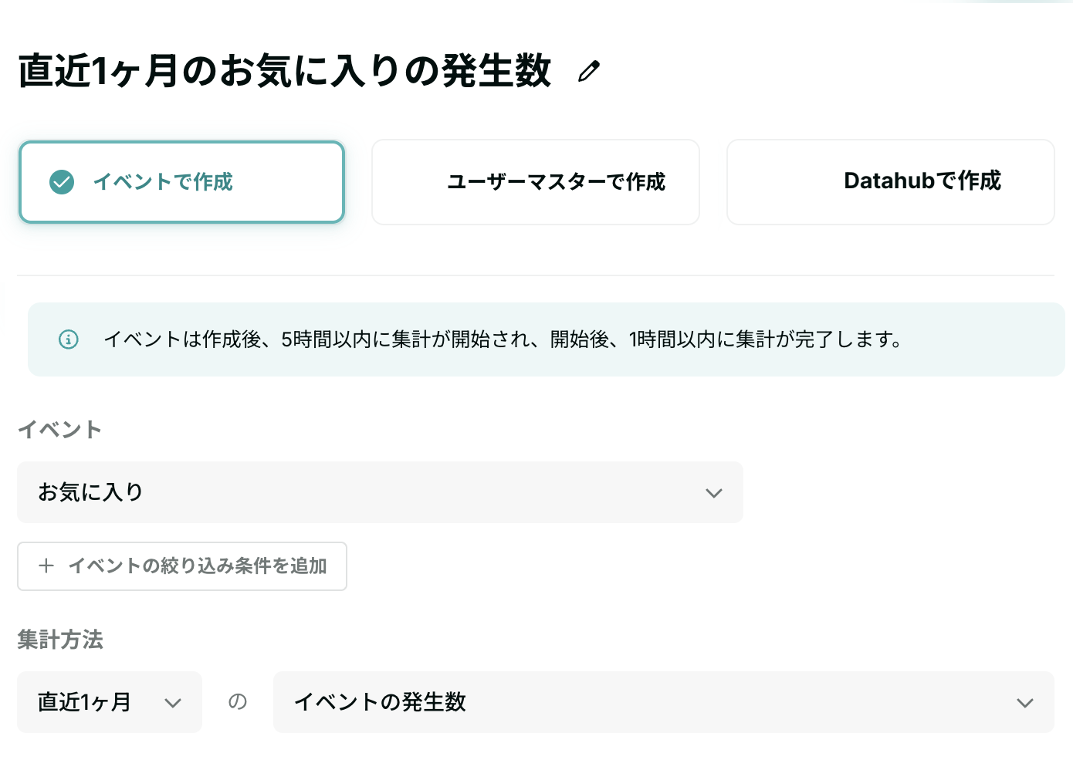Click the info icon in the notice banner
The height and width of the screenshot is (770, 1073).
pyautogui.click(x=69, y=339)
